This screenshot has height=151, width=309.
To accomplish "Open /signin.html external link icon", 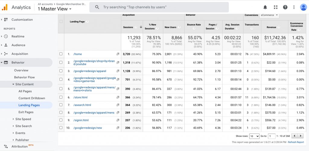I will pos(118,120).
